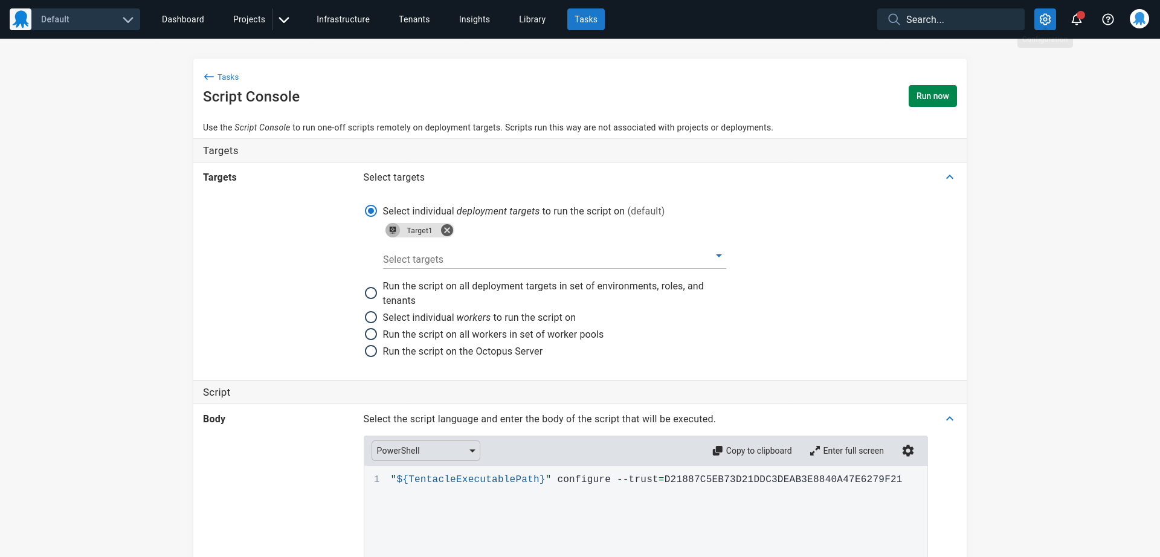
Task: Open the Library menu item
Action: pos(532,19)
